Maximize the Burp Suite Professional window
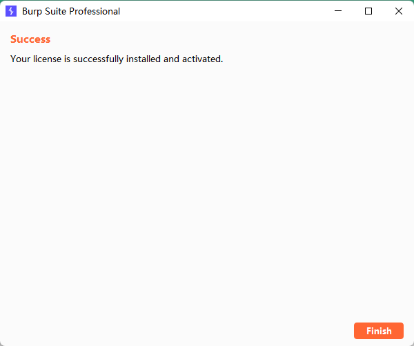This screenshot has height=346, width=414. click(x=368, y=11)
